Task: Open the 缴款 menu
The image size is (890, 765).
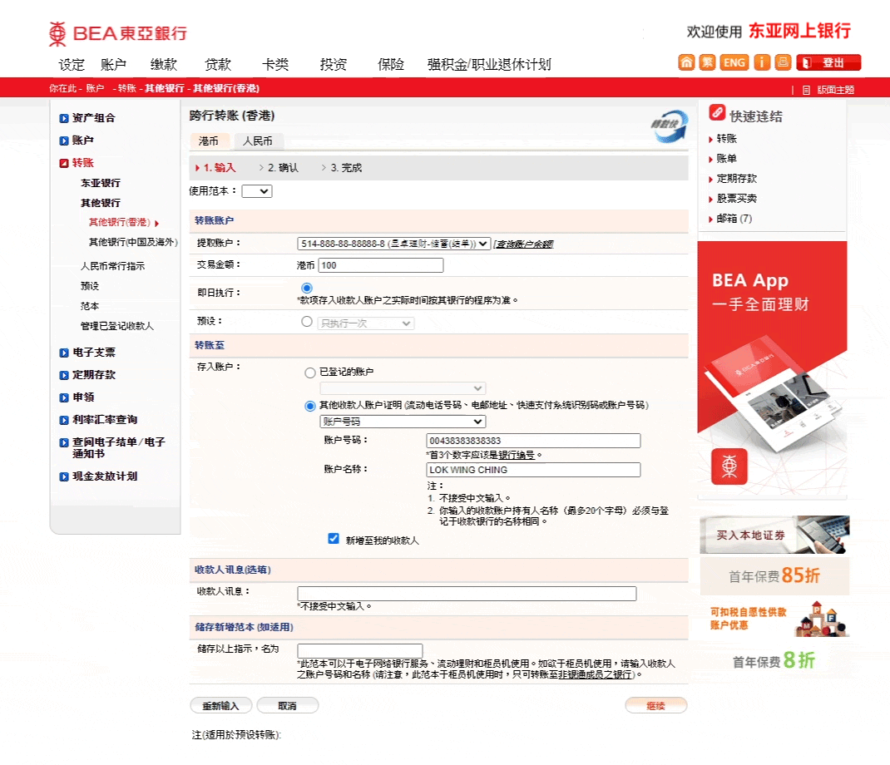Action: click(x=164, y=65)
